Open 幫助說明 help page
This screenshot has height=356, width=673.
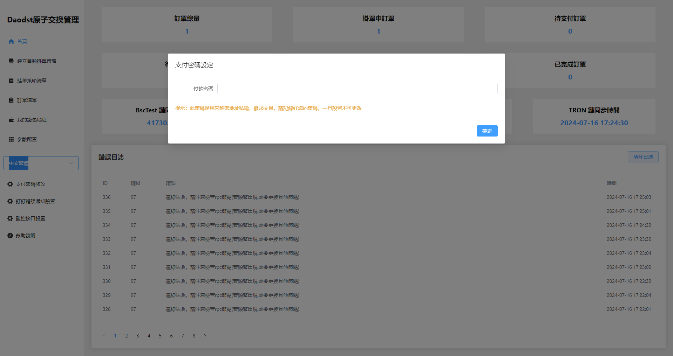coord(25,236)
